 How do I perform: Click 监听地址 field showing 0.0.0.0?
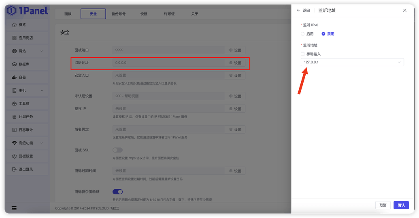pyautogui.click(x=169, y=63)
